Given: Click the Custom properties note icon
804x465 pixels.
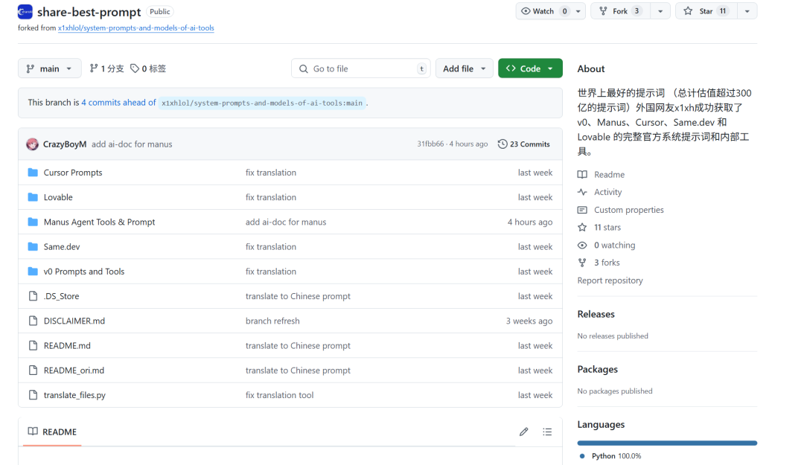Looking at the screenshot, I should (582, 210).
